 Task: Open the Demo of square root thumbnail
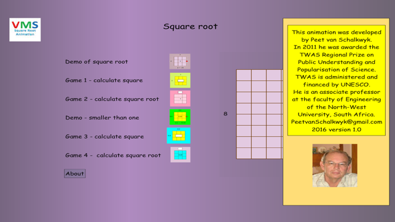click(x=180, y=61)
